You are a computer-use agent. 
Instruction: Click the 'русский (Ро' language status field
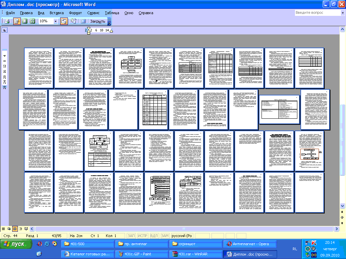(182, 236)
